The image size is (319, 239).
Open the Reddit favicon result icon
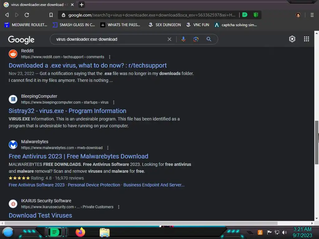pyautogui.click(x=13, y=54)
